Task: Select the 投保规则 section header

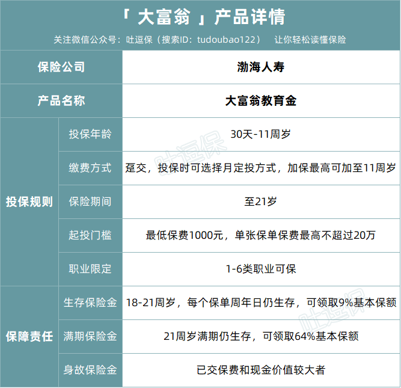Action: click(29, 202)
